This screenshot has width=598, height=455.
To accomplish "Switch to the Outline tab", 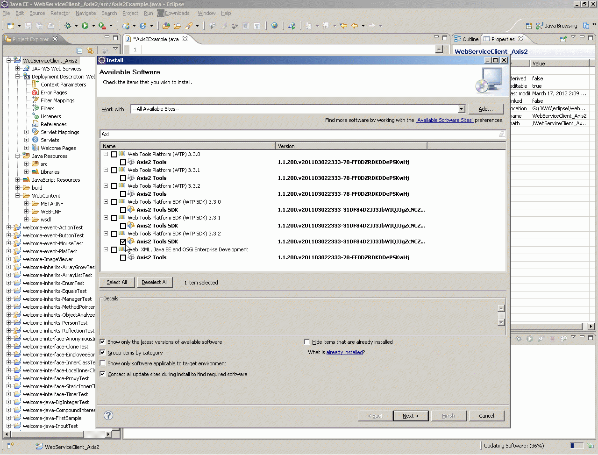I will pos(466,39).
